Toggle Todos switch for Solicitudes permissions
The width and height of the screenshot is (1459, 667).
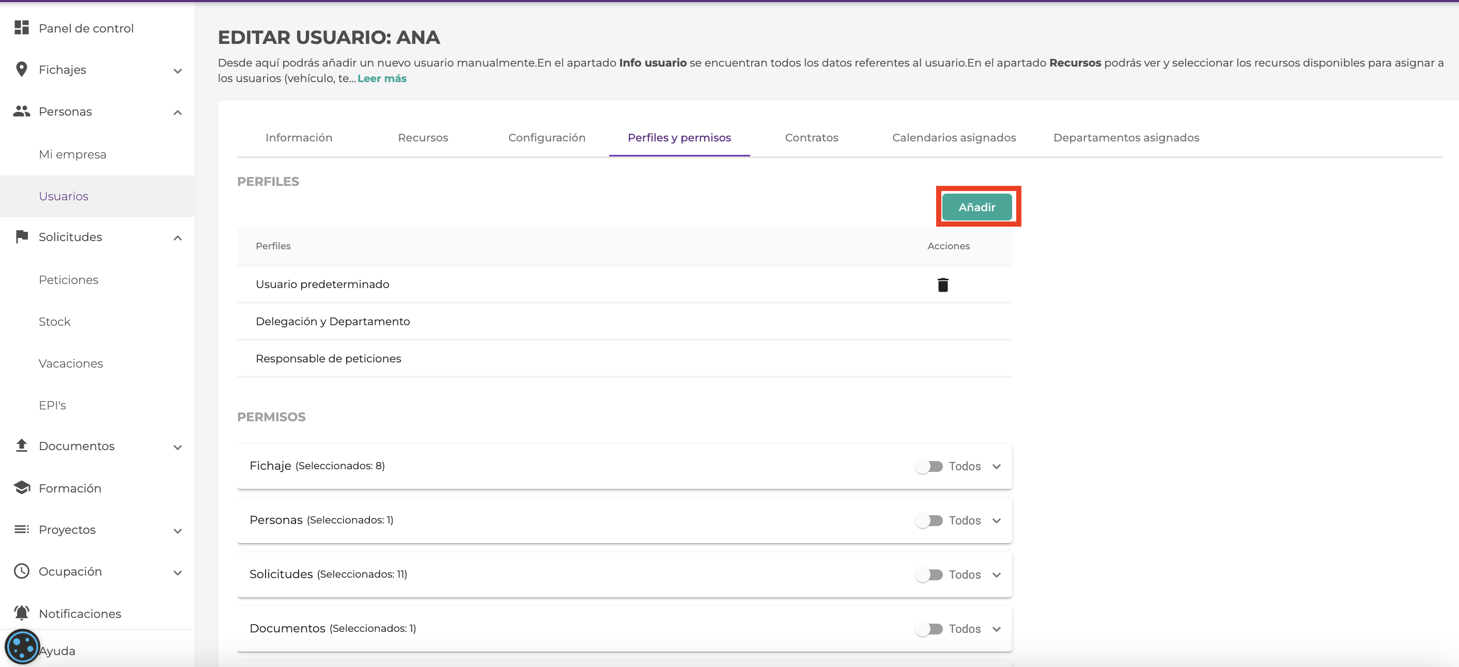[x=929, y=575]
